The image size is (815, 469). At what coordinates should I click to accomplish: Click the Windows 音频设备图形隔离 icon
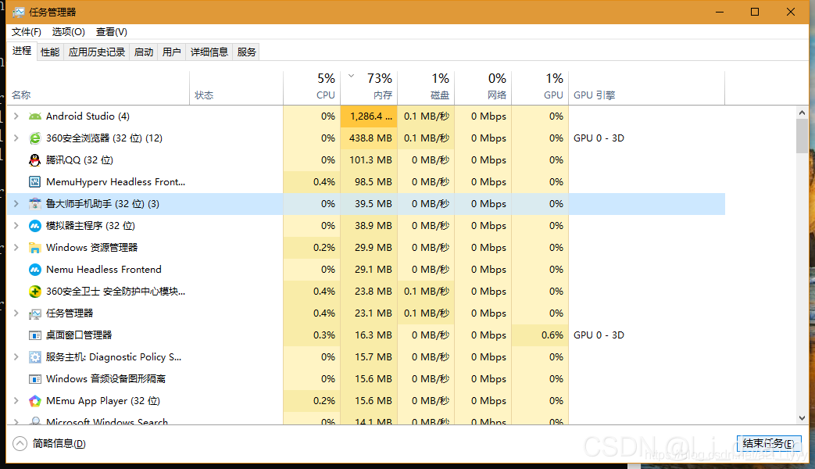[x=35, y=379]
